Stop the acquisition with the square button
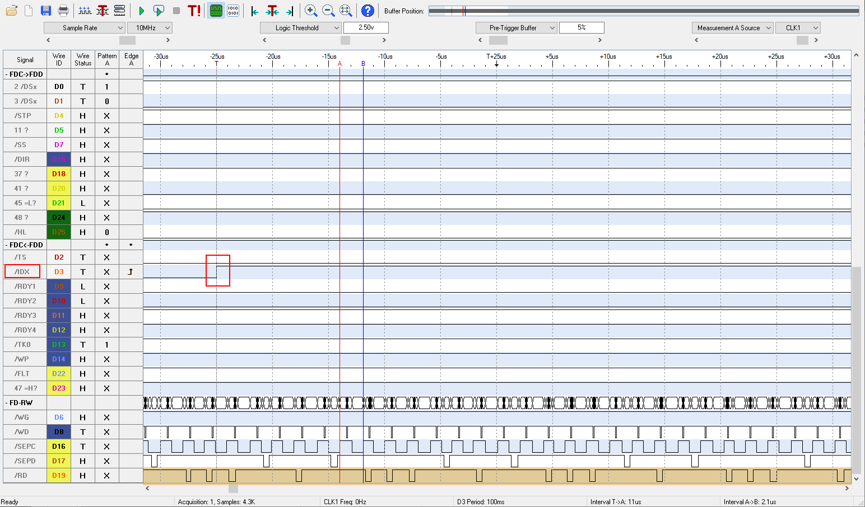Viewport: 865px width, 507px height. (176, 11)
